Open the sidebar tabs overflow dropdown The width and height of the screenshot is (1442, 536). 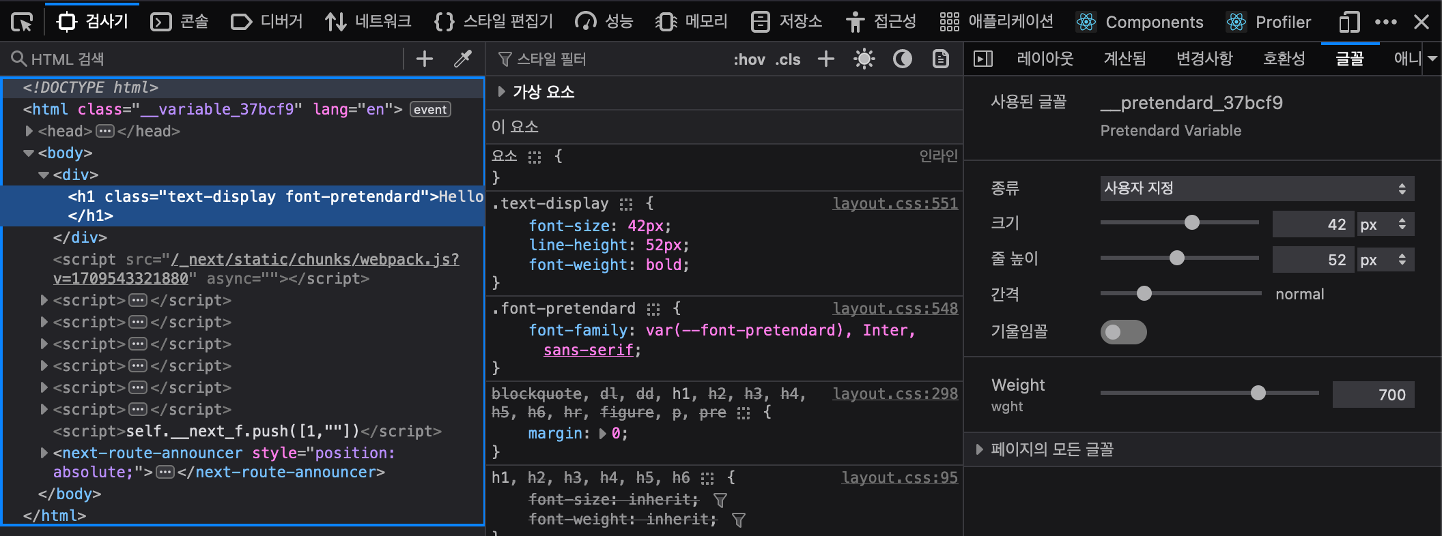[x=1432, y=59]
